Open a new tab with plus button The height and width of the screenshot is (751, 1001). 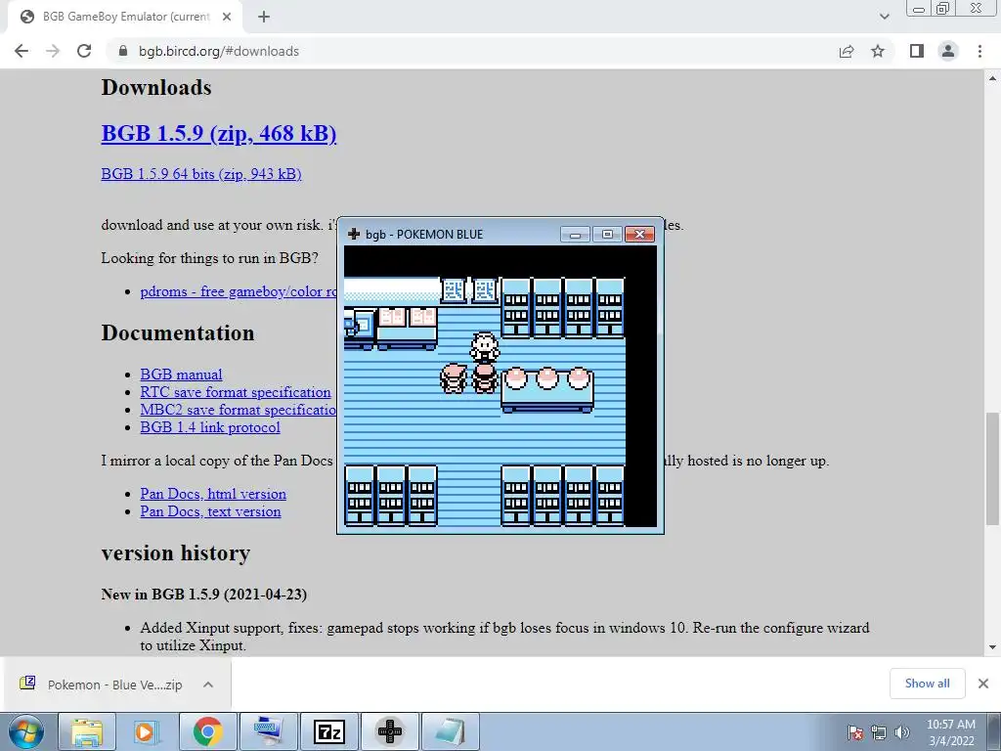(264, 17)
